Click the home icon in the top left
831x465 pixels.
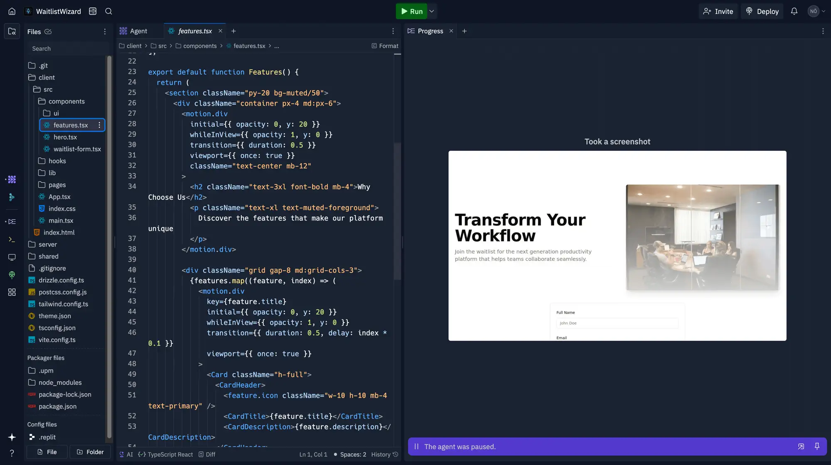coord(12,11)
